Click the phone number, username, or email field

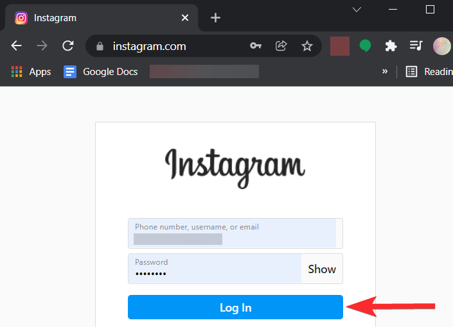[x=235, y=233]
